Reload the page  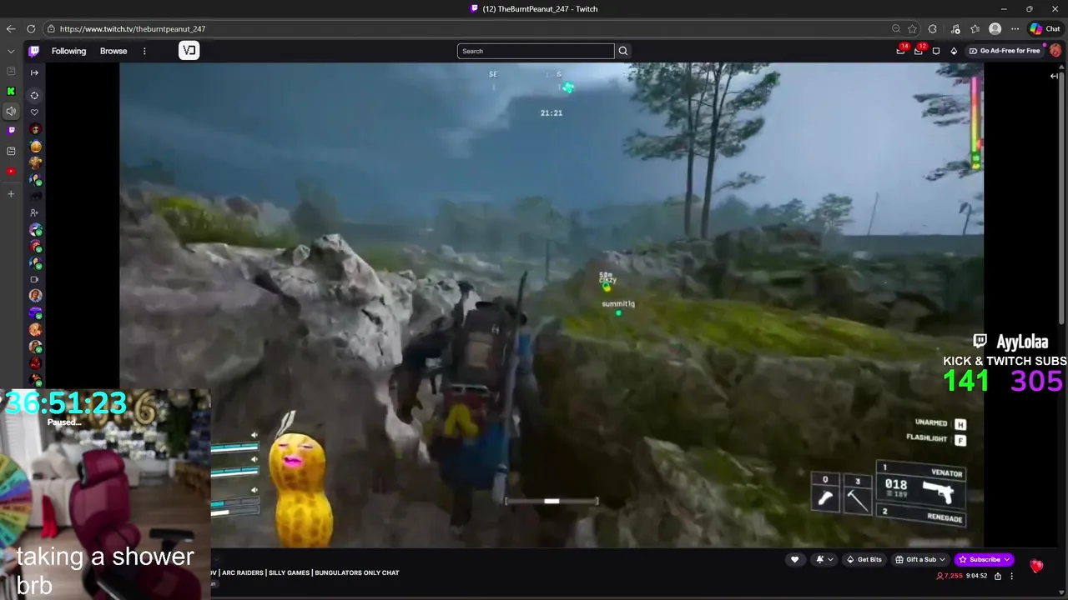(31, 28)
